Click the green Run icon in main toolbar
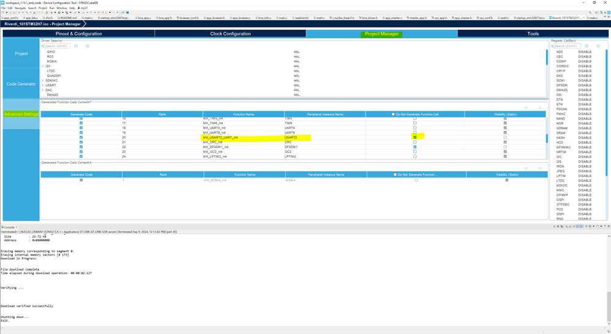The height and width of the screenshot is (334, 611). [x=59, y=12]
